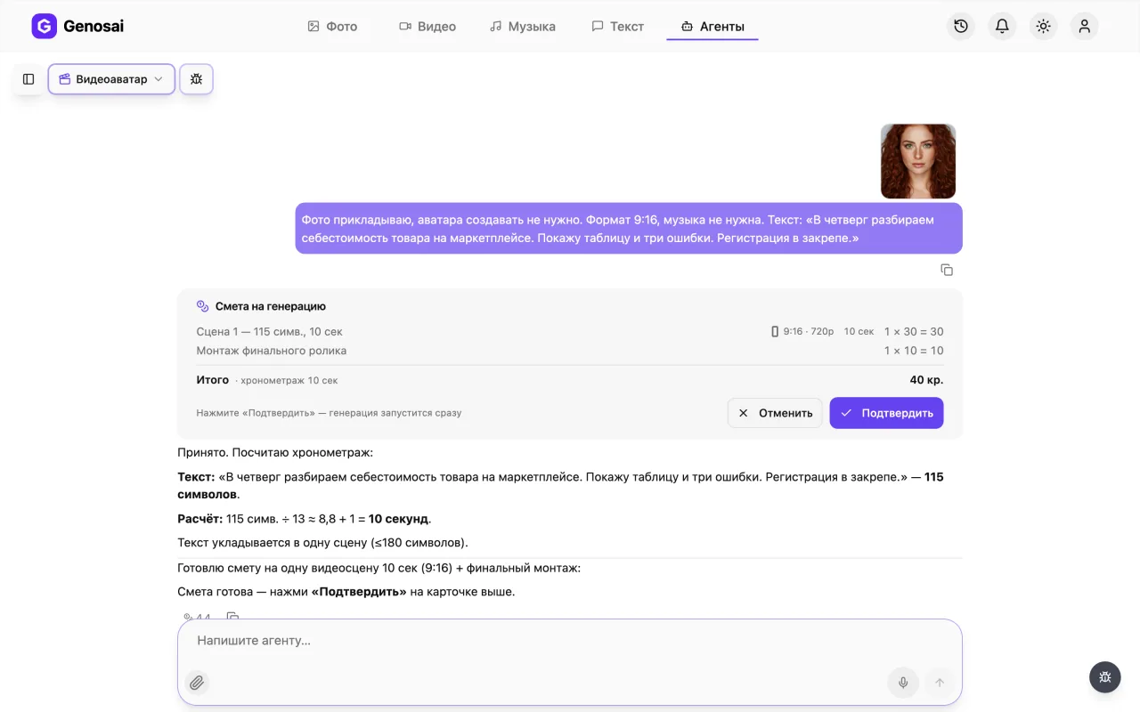Open the Фото tab
Image resolution: width=1140 pixels, height=712 pixels.
[332, 27]
